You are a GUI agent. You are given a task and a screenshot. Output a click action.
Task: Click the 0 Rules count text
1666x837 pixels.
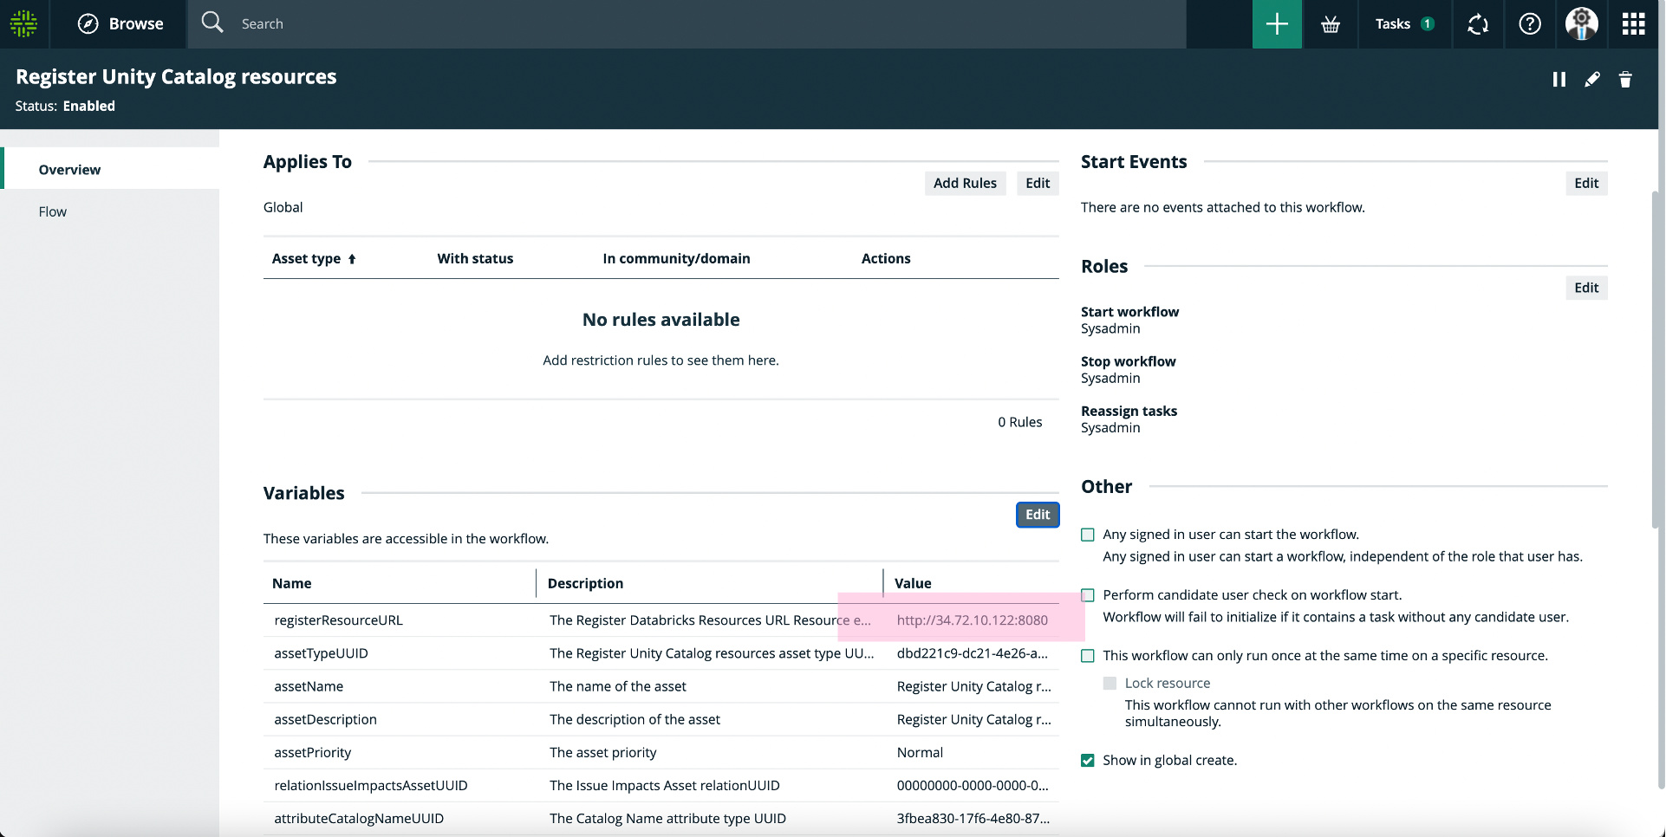(1019, 422)
